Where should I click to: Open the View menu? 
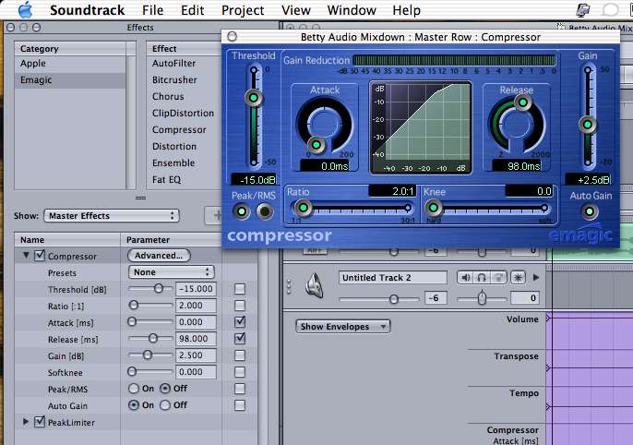point(296,10)
